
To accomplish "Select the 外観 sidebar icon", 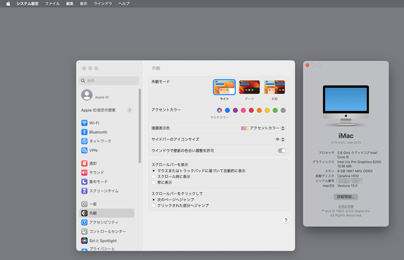I will pyautogui.click(x=84, y=213).
